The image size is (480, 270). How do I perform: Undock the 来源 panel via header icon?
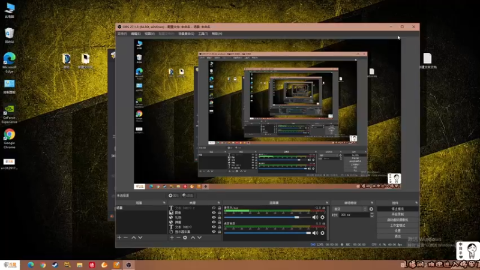[x=218, y=203]
